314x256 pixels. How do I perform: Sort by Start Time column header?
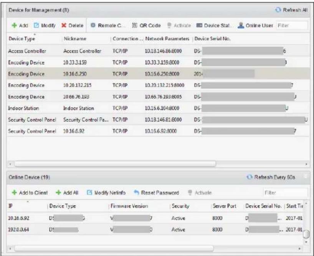[x=294, y=206]
